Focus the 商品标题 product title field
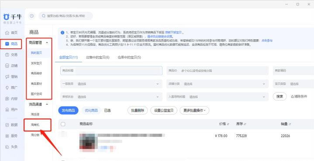This screenshot has height=161, width=314. point(111,70)
